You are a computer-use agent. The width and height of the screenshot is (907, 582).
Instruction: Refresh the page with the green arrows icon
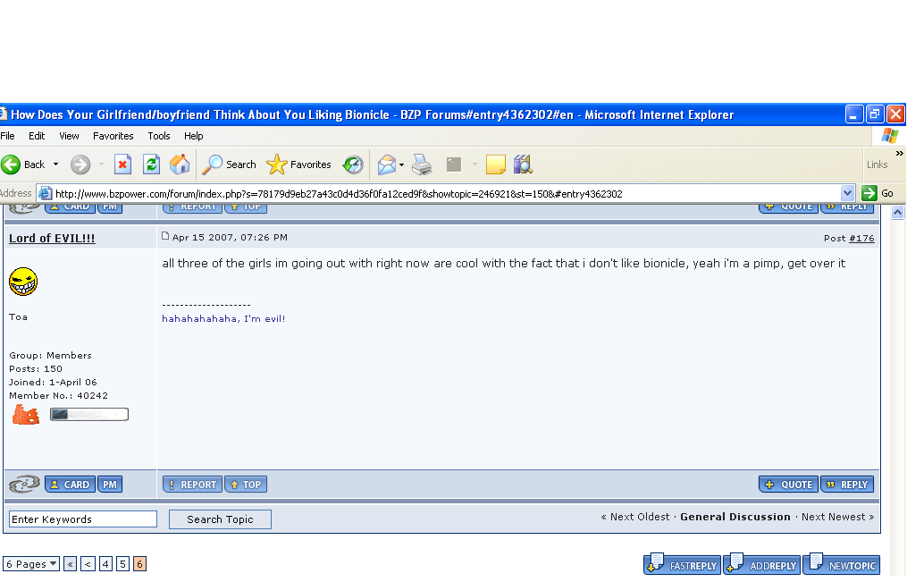(x=152, y=164)
